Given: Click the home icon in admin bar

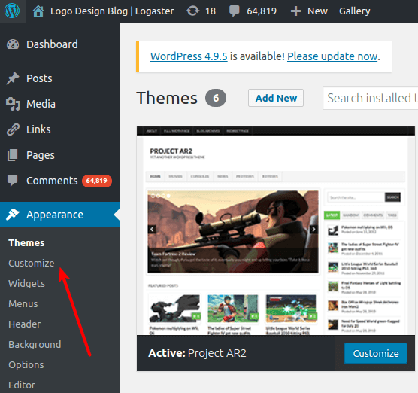Looking at the screenshot, I should [38, 11].
